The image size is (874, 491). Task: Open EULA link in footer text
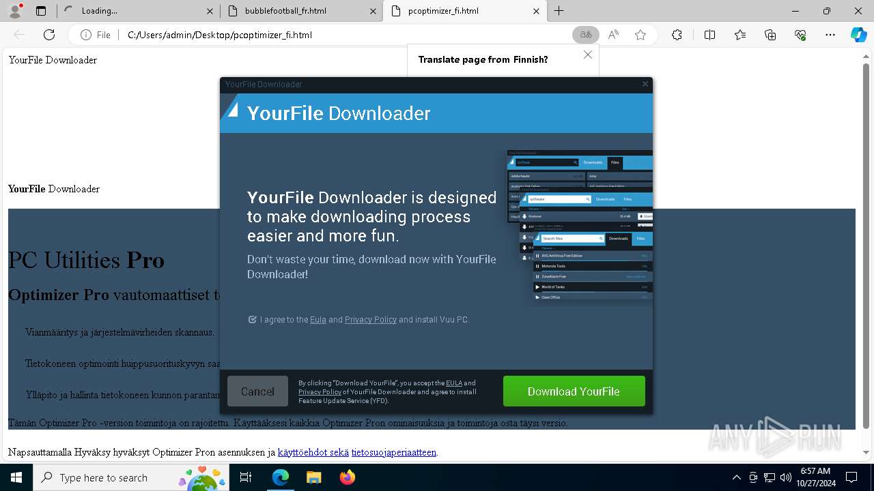(x=454, y=383)
